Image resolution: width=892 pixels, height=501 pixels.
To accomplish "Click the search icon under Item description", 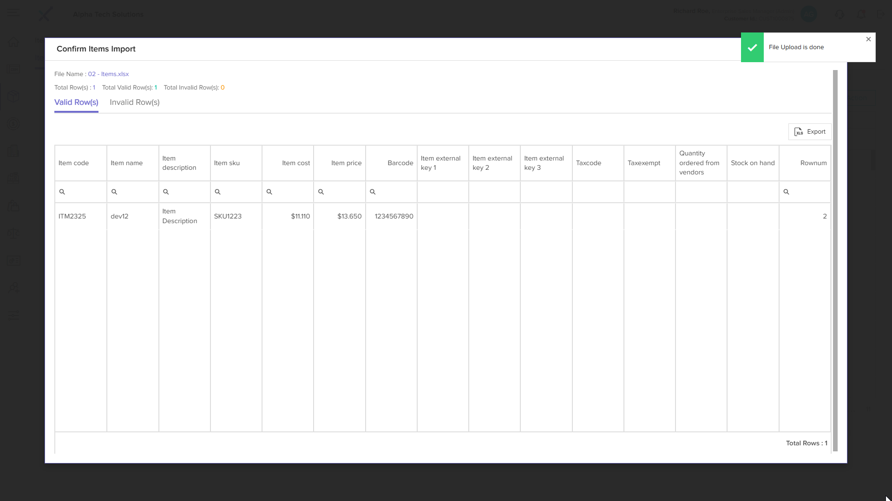I will [166, 192].
